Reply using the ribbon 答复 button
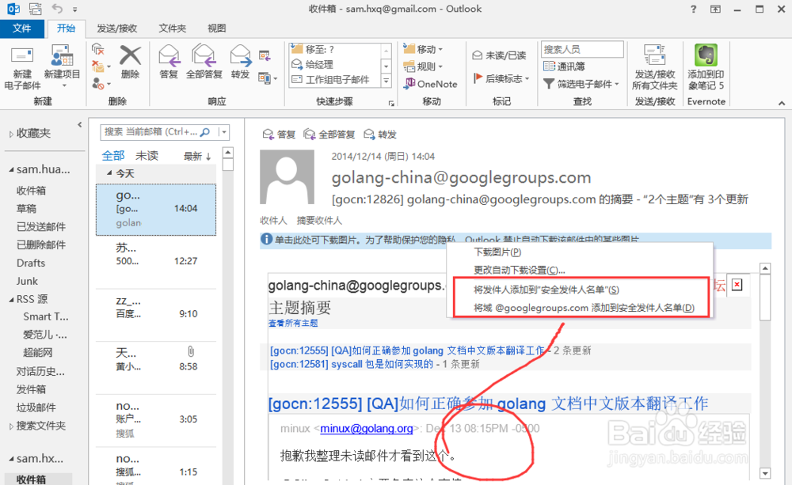Screen dimensions: 792x485 tap(169, 62)
